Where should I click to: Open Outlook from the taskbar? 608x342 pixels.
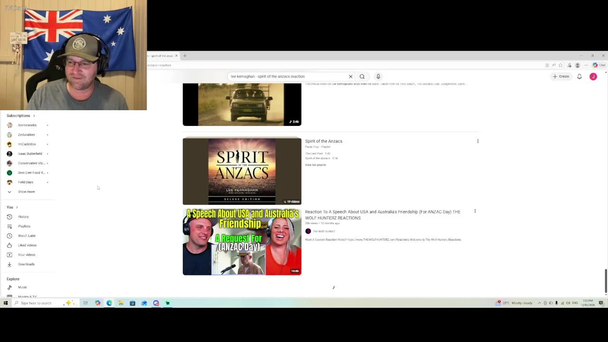pos(144,303)
